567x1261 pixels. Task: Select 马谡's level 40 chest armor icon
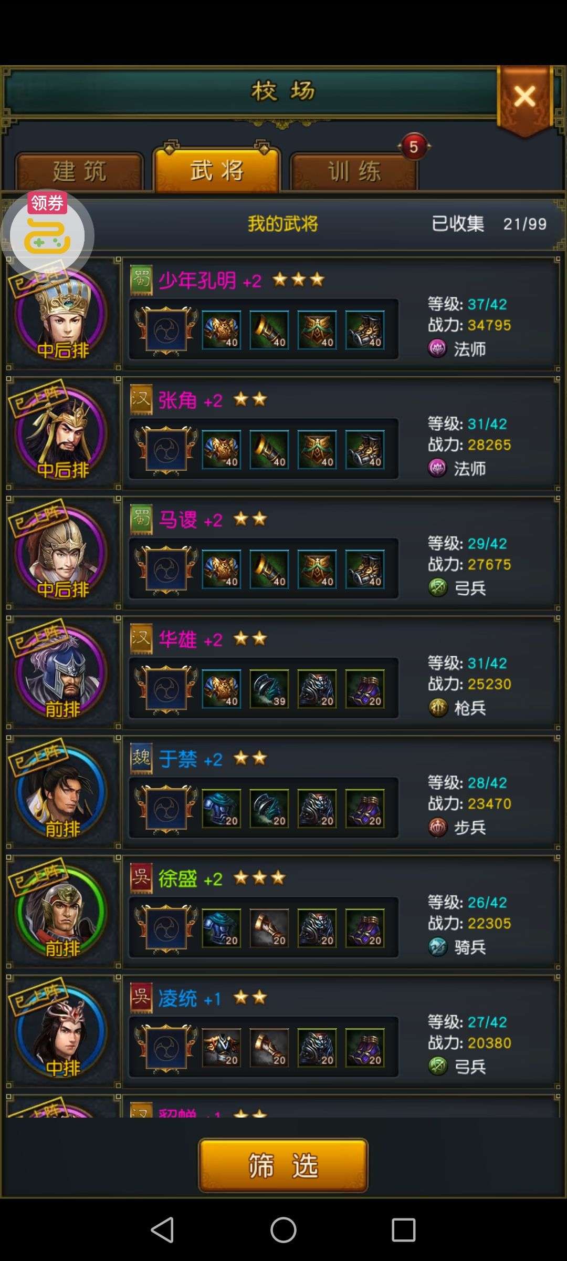[222, 570]
